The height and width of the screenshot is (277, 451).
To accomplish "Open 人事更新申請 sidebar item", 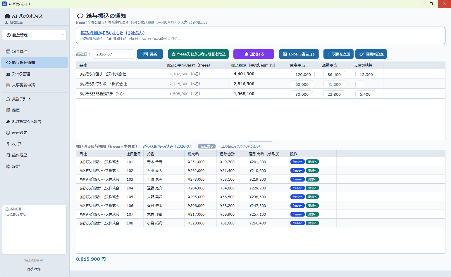I will tap(35, 85).
